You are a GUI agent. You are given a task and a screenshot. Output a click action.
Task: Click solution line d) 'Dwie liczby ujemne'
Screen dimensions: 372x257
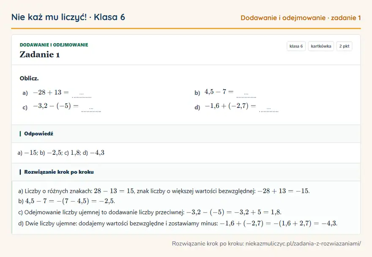pos(178,223)
